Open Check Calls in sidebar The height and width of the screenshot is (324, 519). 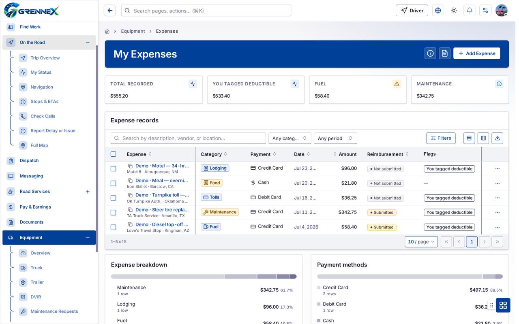(x=43, y=116)
